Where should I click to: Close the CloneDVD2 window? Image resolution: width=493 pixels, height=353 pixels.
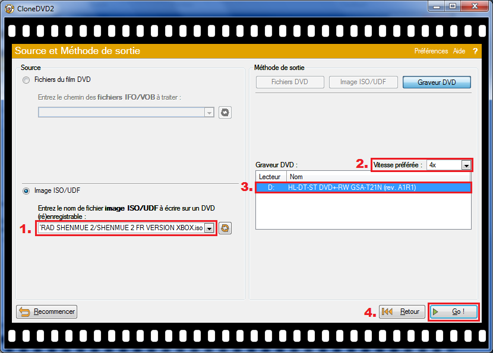pos(475,7)
